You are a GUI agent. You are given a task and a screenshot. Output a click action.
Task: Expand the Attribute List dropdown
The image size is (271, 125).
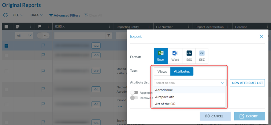(x=190, y=83)
